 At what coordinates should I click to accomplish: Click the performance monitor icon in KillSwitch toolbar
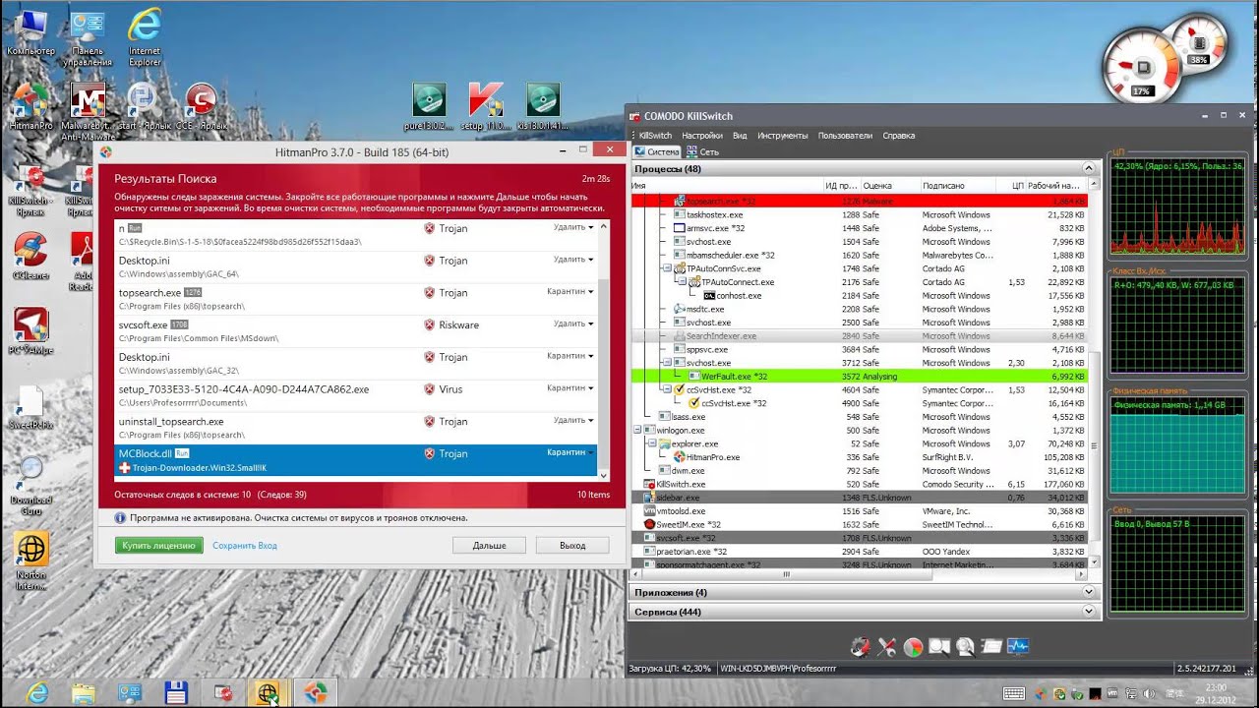(x=1017, y=646)
